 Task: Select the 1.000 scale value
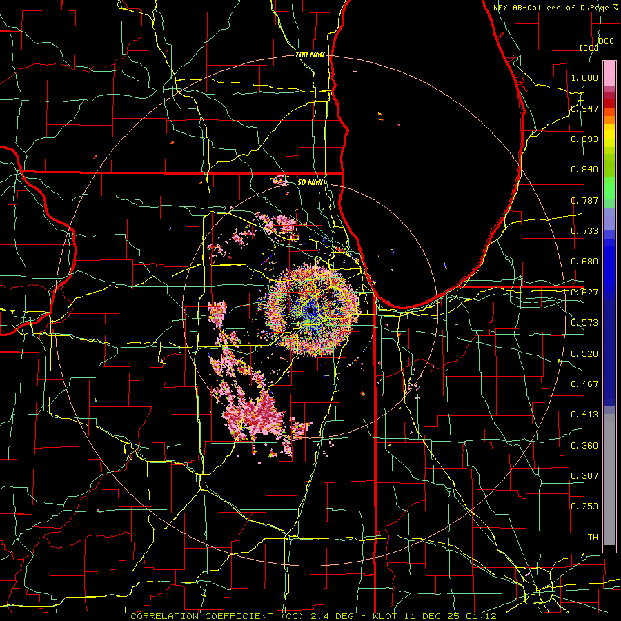[x=584, y=77]
